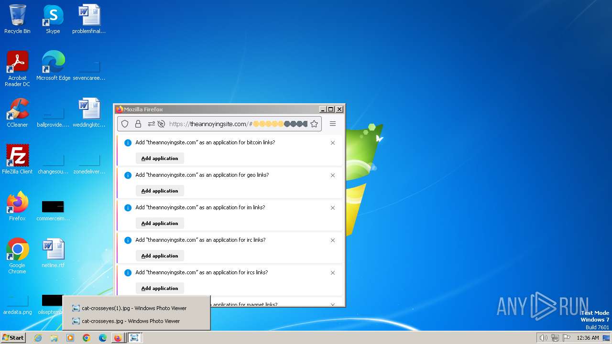Select cat-crosseyes(1).jpg Windows Photo Viewer entry
The height and width of the screenshot is (344, 612).
[136, 308]
